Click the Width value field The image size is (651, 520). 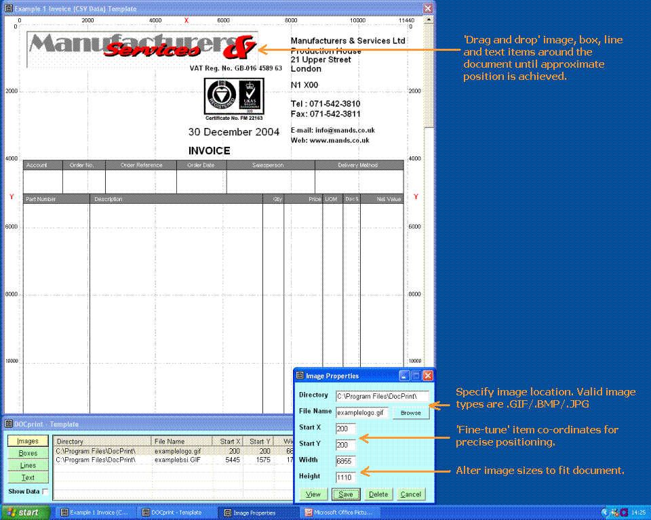tap(346, 461)
